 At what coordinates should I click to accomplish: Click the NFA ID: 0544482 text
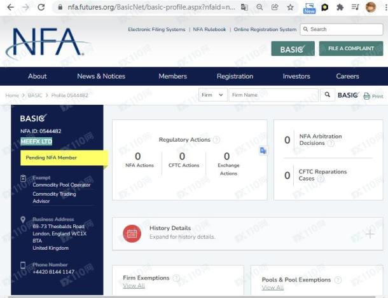tap(41, 131)
